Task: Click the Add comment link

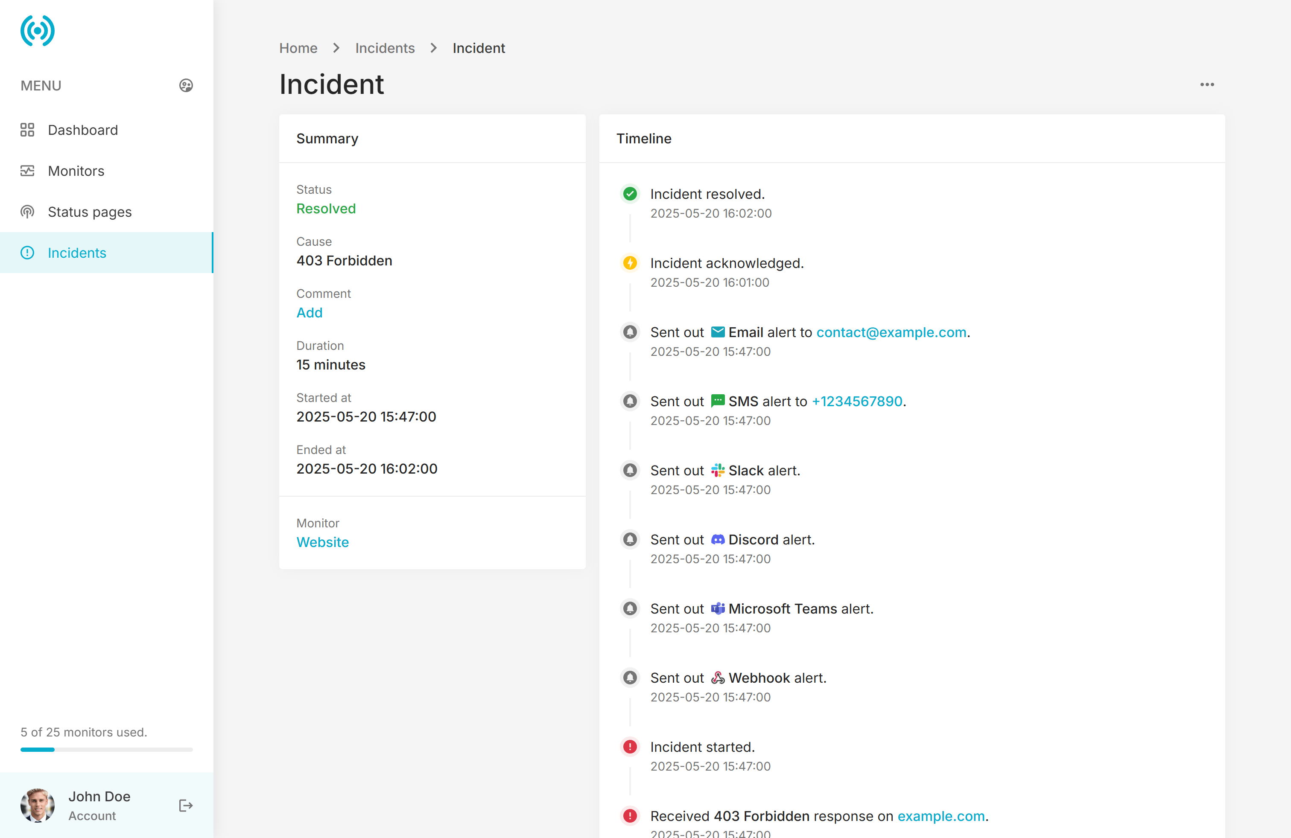Action: click(x=309, y=313)
